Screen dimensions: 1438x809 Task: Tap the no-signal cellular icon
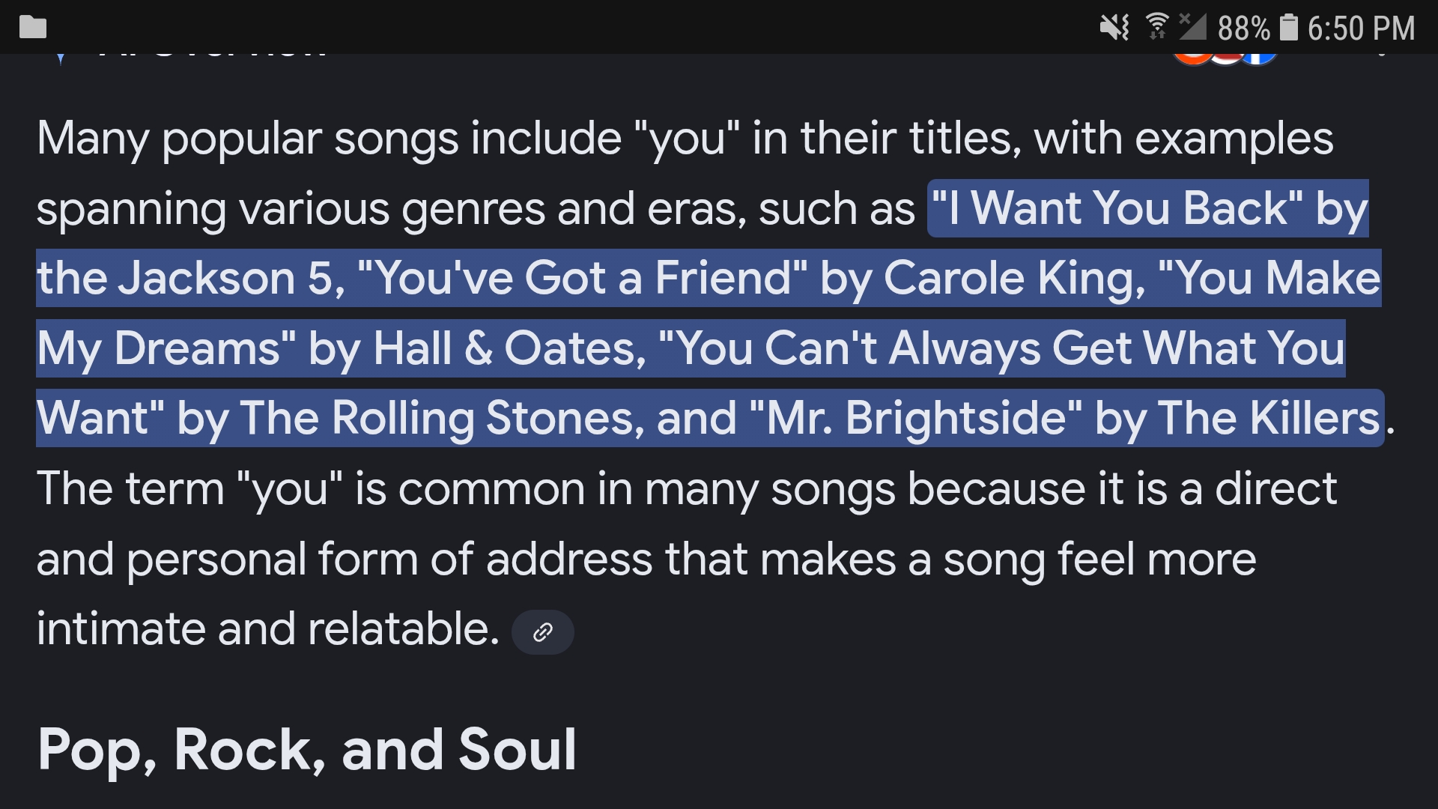(x=1192, y=26)
